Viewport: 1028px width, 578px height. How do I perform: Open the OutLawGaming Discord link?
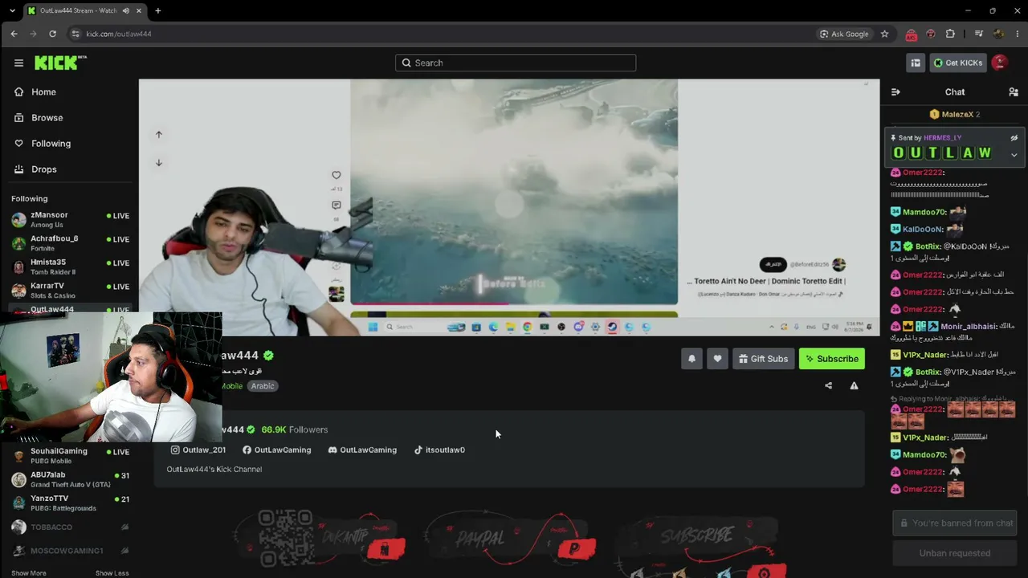coord(362,450)
